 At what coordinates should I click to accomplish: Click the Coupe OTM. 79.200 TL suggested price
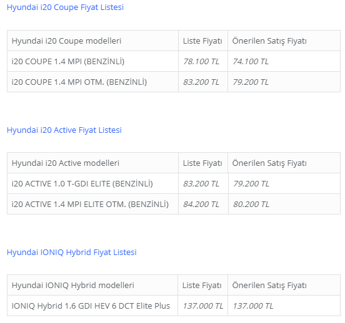(251, 82)
